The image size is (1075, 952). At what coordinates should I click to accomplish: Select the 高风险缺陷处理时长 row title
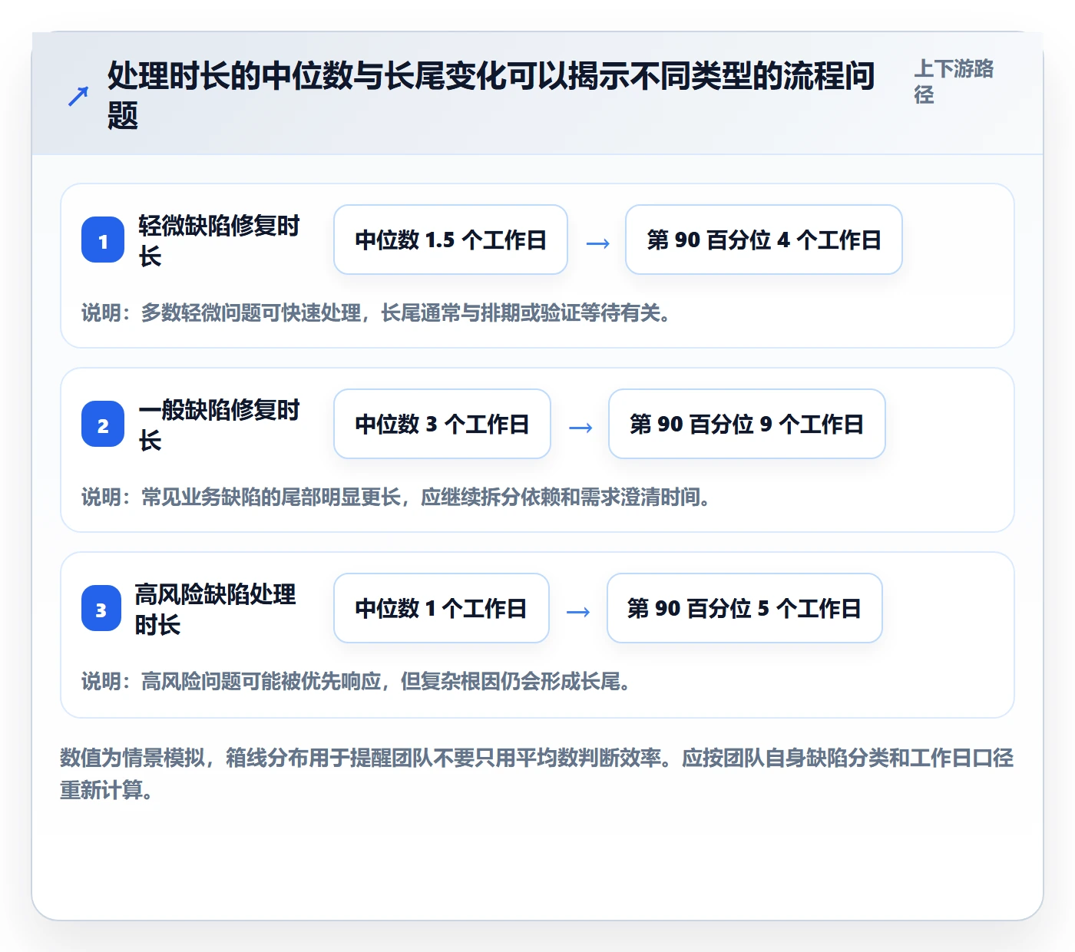(x=215, y=609)
